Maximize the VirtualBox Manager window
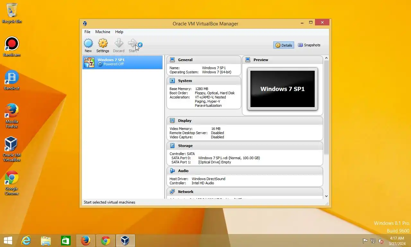The height and width of the screenshot is (247, 411). (311, 23)
